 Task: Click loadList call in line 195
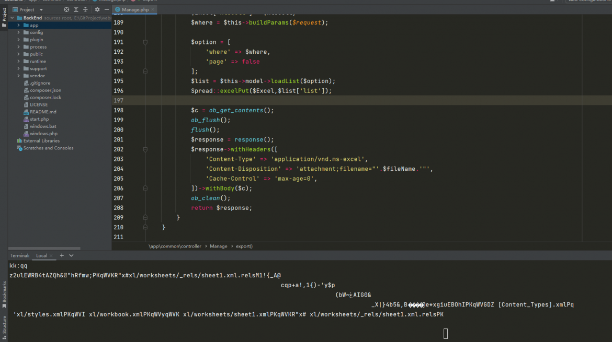click(285, 81)
